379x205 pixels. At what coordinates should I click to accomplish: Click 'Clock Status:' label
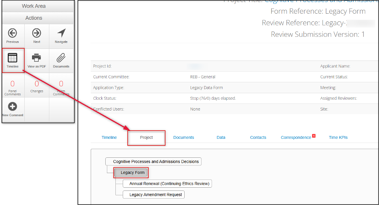104,98
